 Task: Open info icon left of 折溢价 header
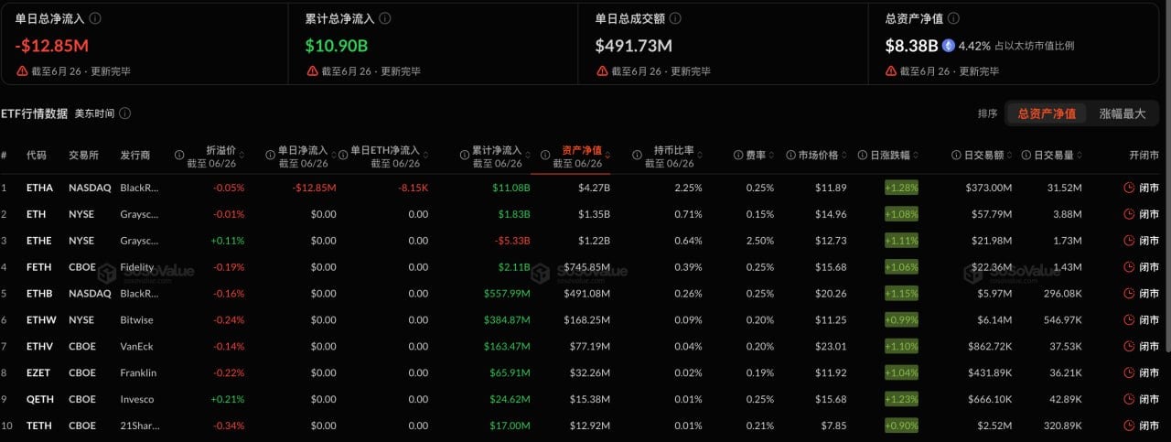click(179, 156)
